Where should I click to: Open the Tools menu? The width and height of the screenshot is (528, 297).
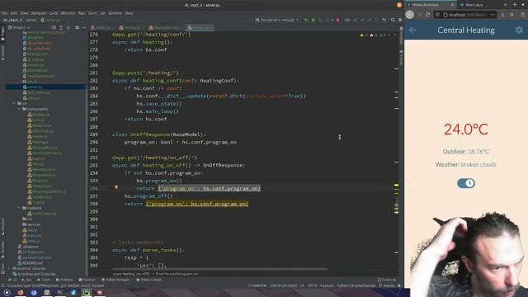coord(92,13)
